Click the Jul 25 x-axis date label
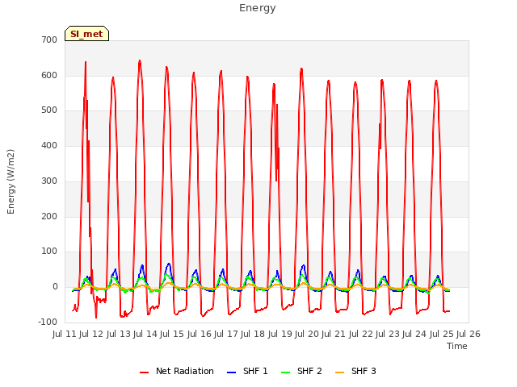517x387 pixels. click(x=442, y=335)
